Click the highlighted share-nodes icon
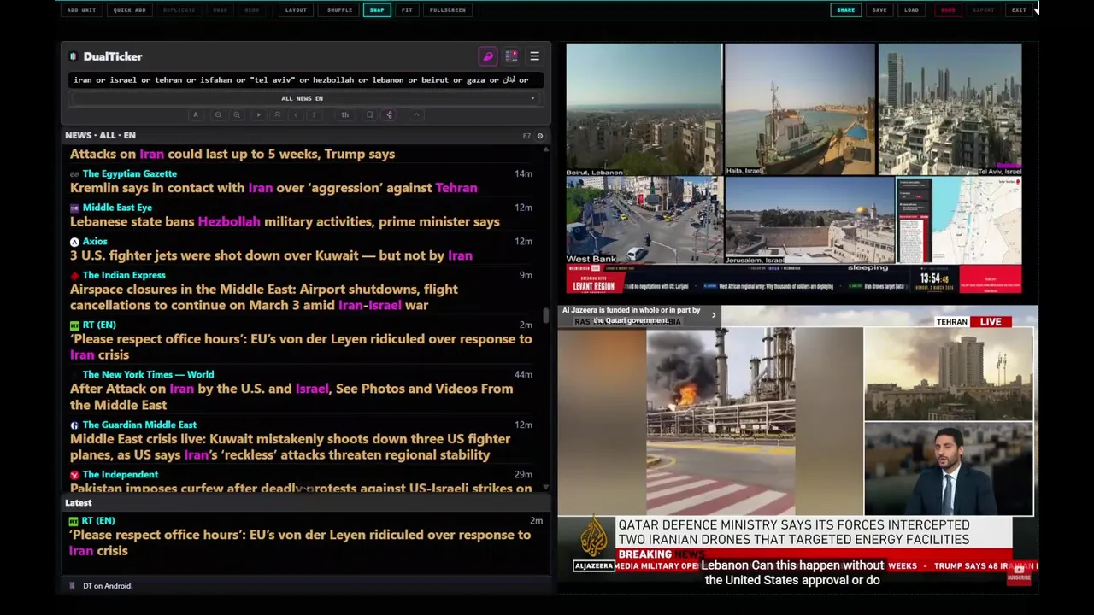The width and height of the screenshot is (1094, 615). [x=389, y=114]
